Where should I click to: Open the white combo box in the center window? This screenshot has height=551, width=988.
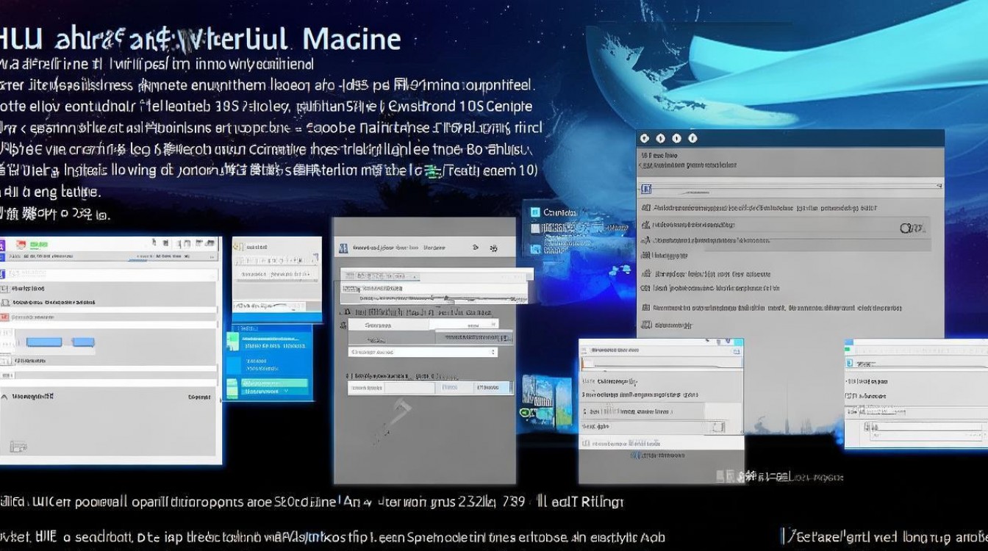point(422,352)
